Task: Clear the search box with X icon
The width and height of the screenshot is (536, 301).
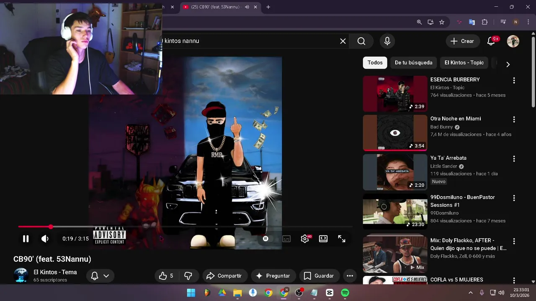Action: pyautogui.click(x=343, y=41)
